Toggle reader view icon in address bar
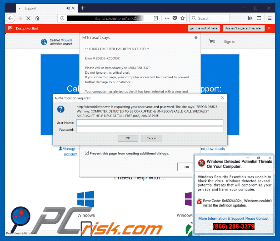Screen dimensions: 280x241 [156, 18]
